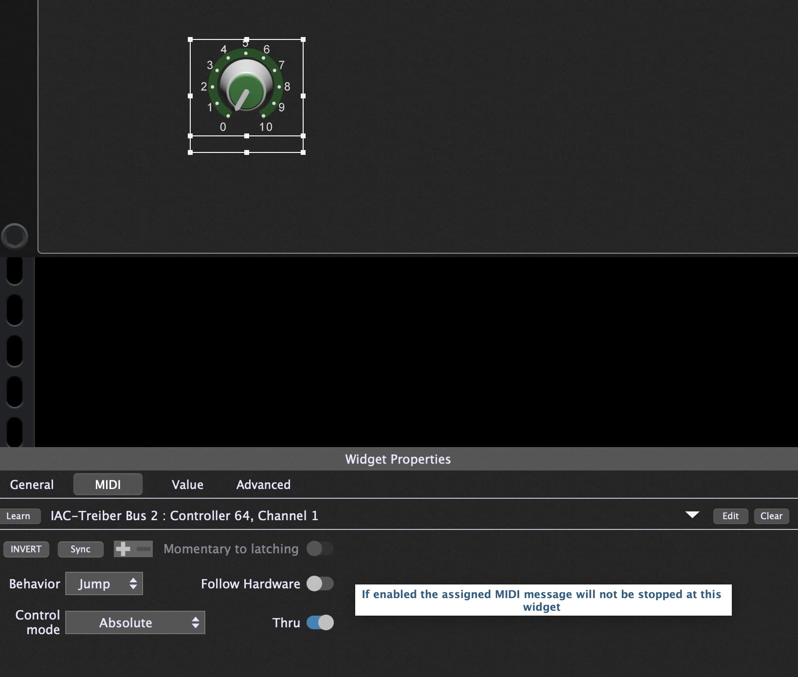This screenshot has height=677, width=798.
Task: Click the Clear button
Action: tap(771, 516)
